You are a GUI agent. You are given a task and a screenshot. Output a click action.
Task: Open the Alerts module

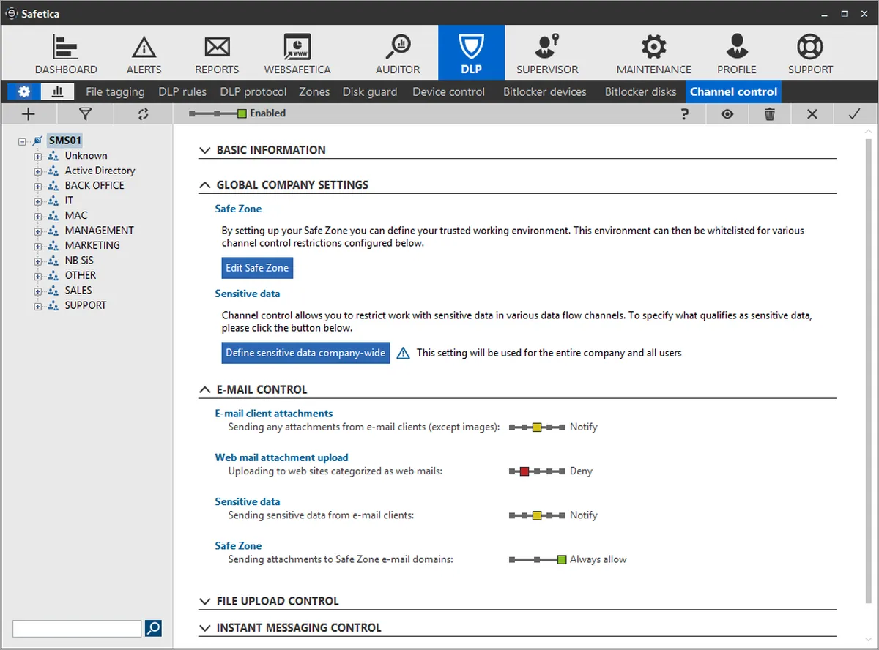144,54
